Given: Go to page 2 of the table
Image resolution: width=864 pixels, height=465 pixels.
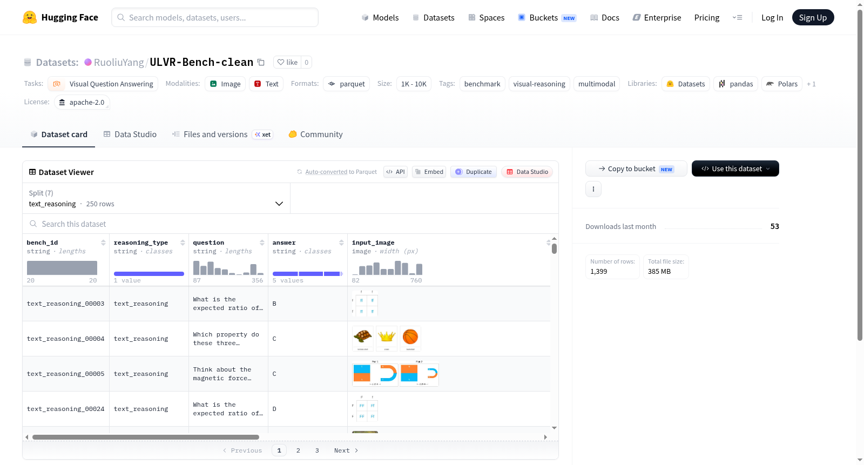Looking at the screenshot, I should point(298,450).
